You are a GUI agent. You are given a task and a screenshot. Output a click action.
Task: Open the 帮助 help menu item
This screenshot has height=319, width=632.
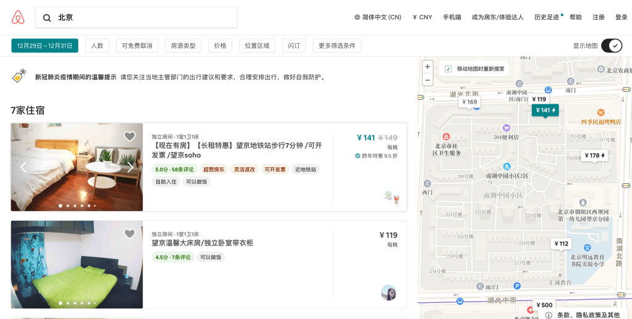575,17
